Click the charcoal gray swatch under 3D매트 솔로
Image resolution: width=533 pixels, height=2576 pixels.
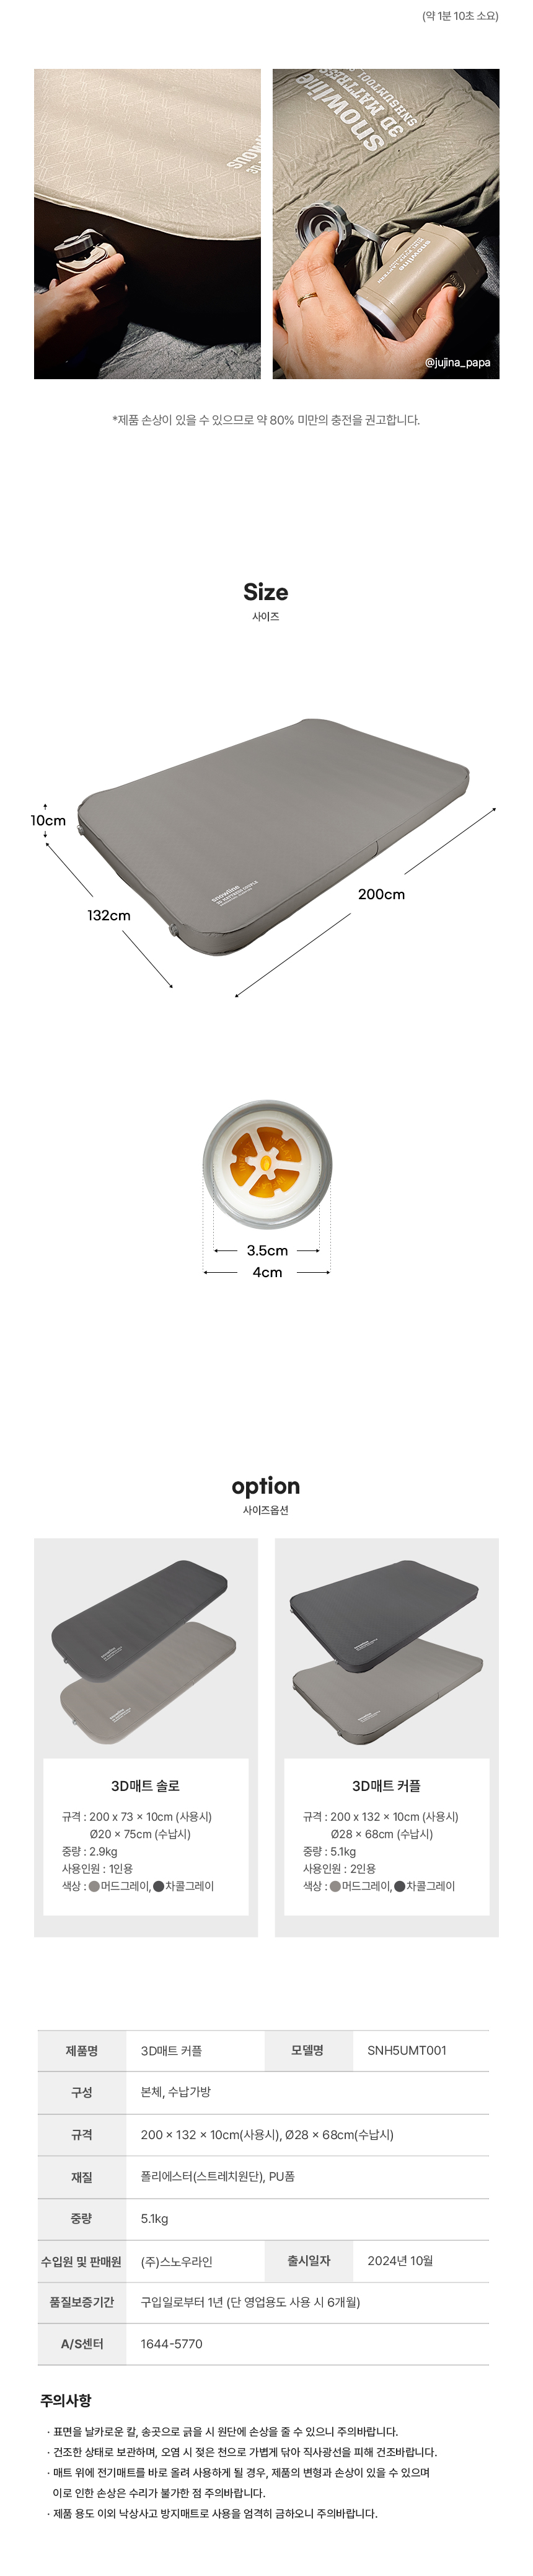click(159, 1886)
